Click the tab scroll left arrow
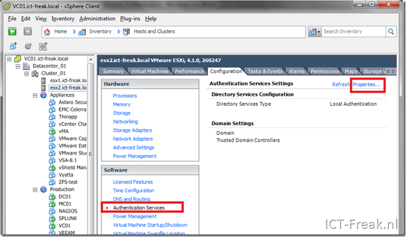This screenshot has height=237, width=406. (x=388, y=71)
